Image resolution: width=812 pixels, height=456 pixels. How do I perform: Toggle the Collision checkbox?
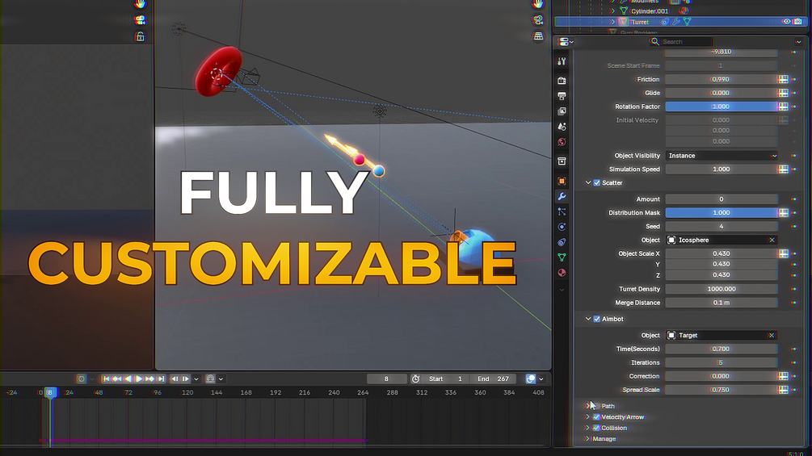[x=596, y=428]
